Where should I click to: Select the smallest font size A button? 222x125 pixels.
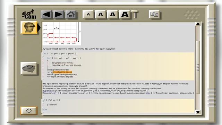pyautogui.click(x=88, y=14)
